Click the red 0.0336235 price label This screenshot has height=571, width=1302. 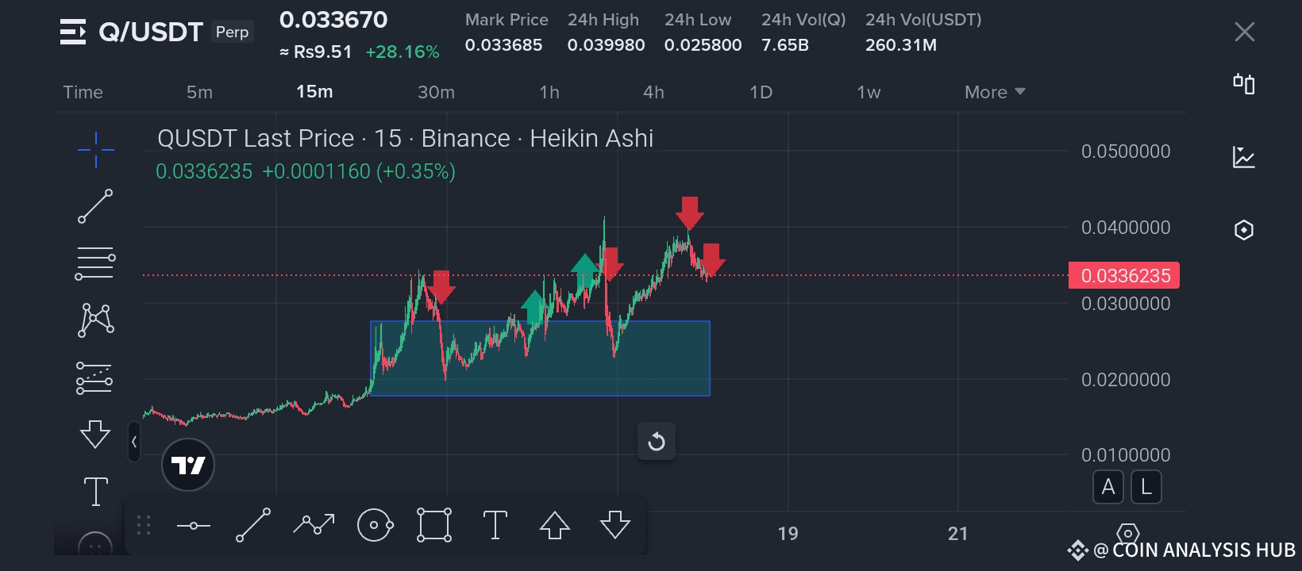[x=1124, y=275]
